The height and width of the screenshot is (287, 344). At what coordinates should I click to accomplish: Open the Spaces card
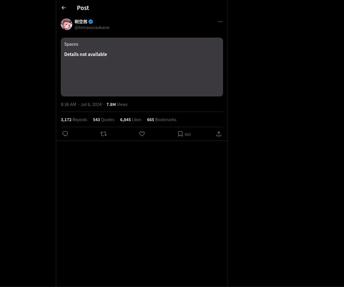coord(142,67)
